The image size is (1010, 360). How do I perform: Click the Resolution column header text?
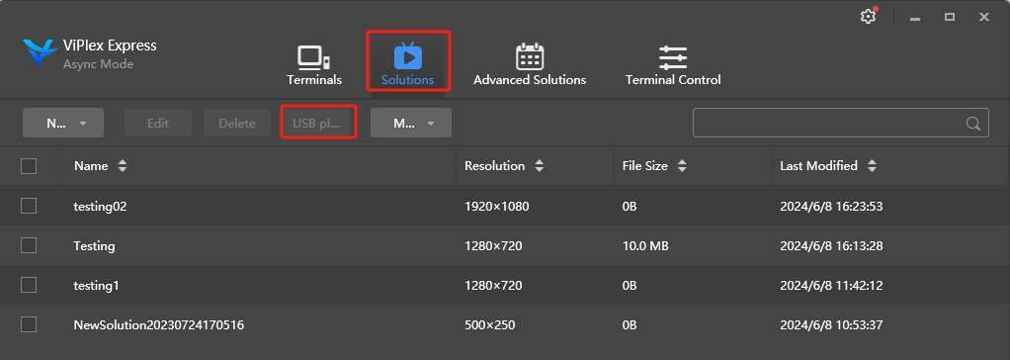(x=495, y=166)
